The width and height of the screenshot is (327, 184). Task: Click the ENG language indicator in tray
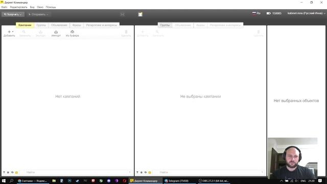(303, 181)
